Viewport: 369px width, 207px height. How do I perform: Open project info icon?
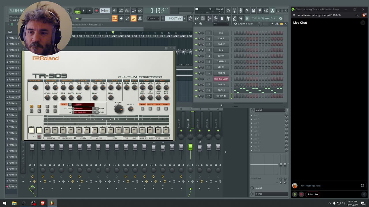click(266, 11)
